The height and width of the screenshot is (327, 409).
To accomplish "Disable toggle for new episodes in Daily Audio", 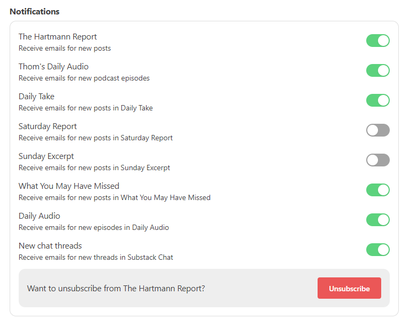I will 377,220.
